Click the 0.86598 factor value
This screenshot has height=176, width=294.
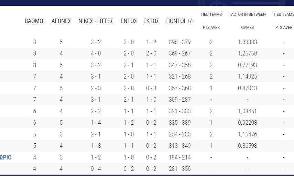tap(247, 146)
